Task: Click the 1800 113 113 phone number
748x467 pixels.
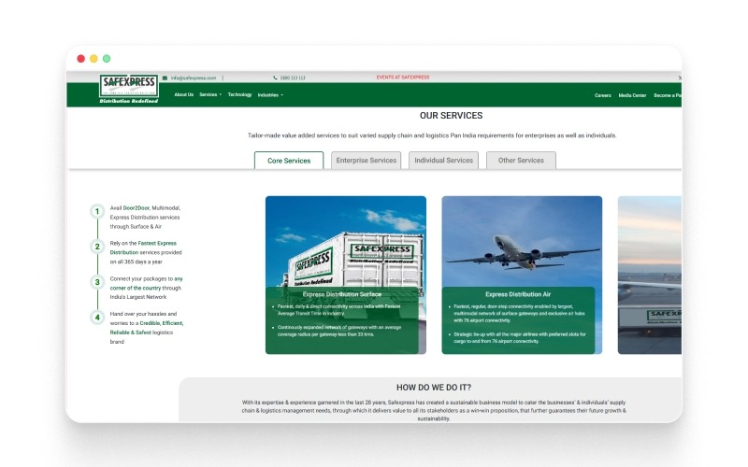Action: (x=293, y=78)
